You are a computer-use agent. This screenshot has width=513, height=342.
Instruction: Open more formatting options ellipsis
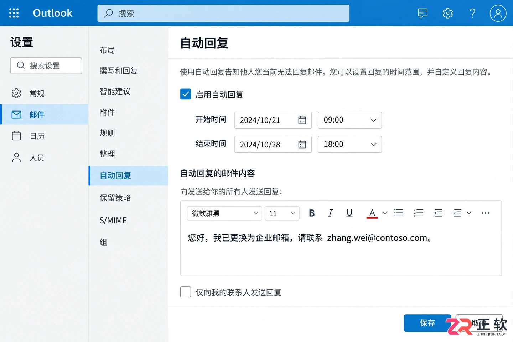pyautogui.click(x=485, y=213)
